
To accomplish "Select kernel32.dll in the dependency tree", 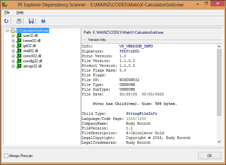I will (32, 41).
